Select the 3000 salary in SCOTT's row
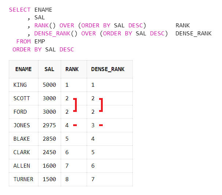This screenshot has width=222, height=195. [x=49, y=98]
